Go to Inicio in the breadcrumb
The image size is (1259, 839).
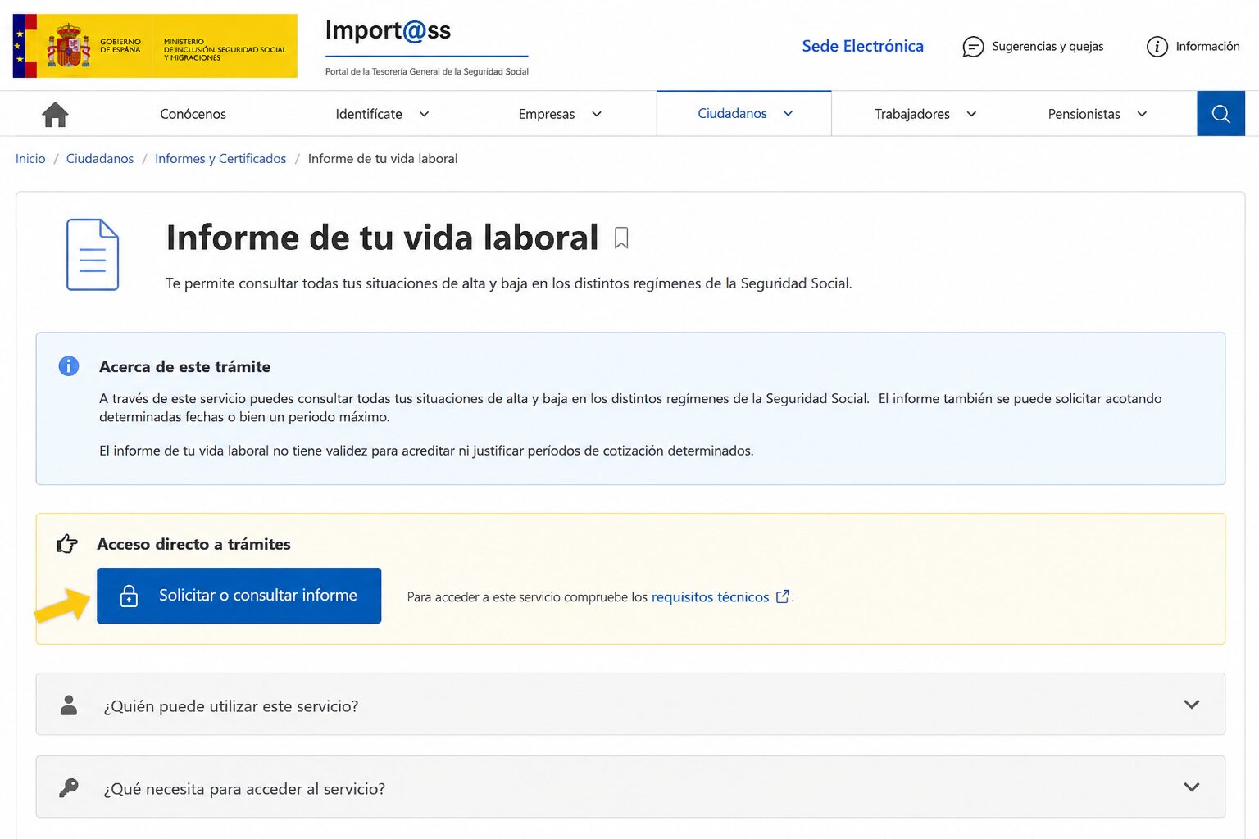pos(30,158)
